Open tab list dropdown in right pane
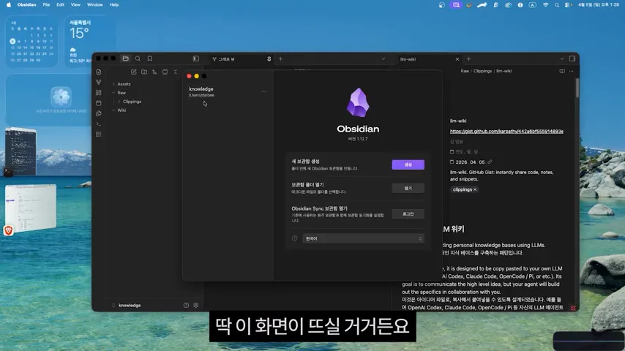Screen dimensions: 625x351 tap(561, 59)
